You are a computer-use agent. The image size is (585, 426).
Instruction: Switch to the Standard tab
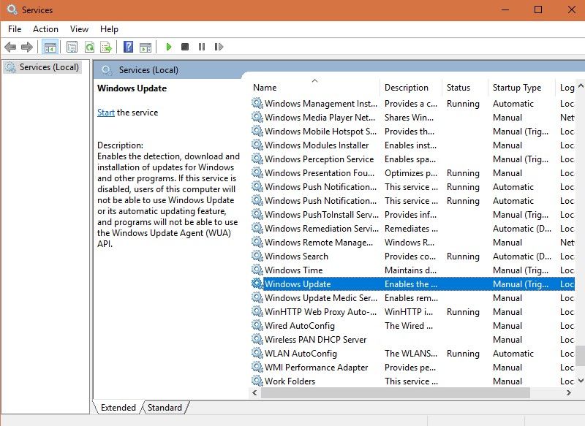coord(165,407)
